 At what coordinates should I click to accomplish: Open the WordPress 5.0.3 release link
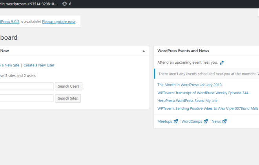click(x=9, y=22)
